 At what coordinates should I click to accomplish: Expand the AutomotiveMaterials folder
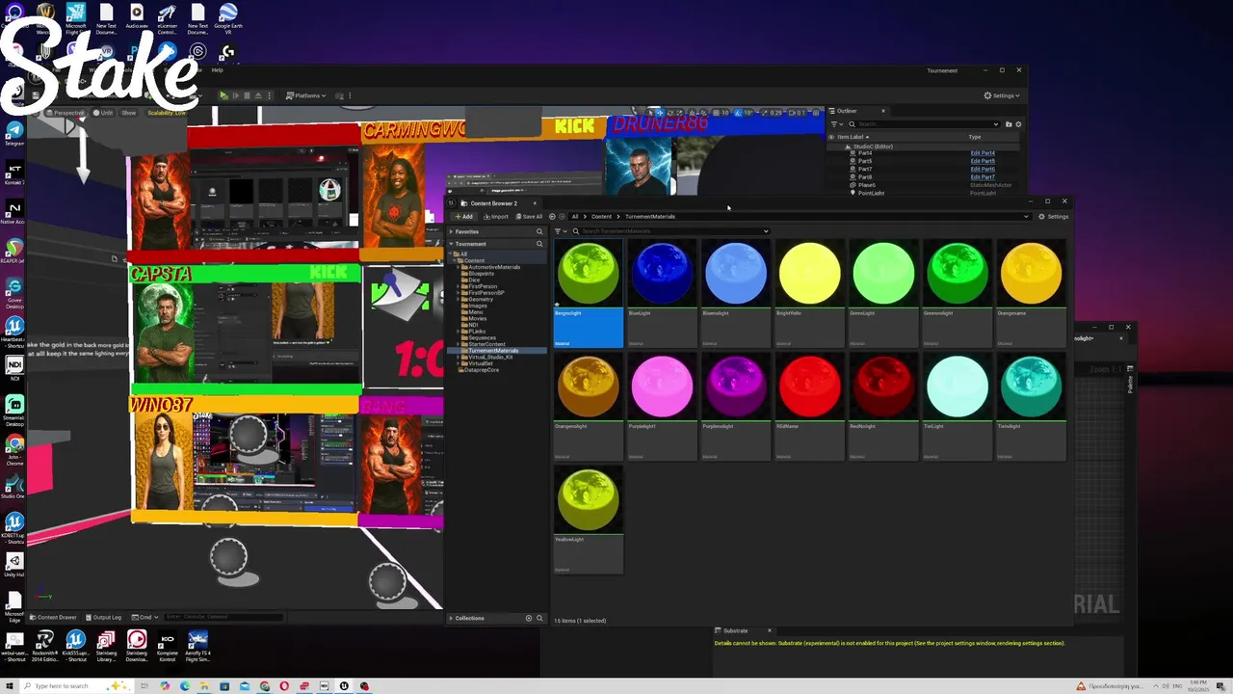pos(459,267)
